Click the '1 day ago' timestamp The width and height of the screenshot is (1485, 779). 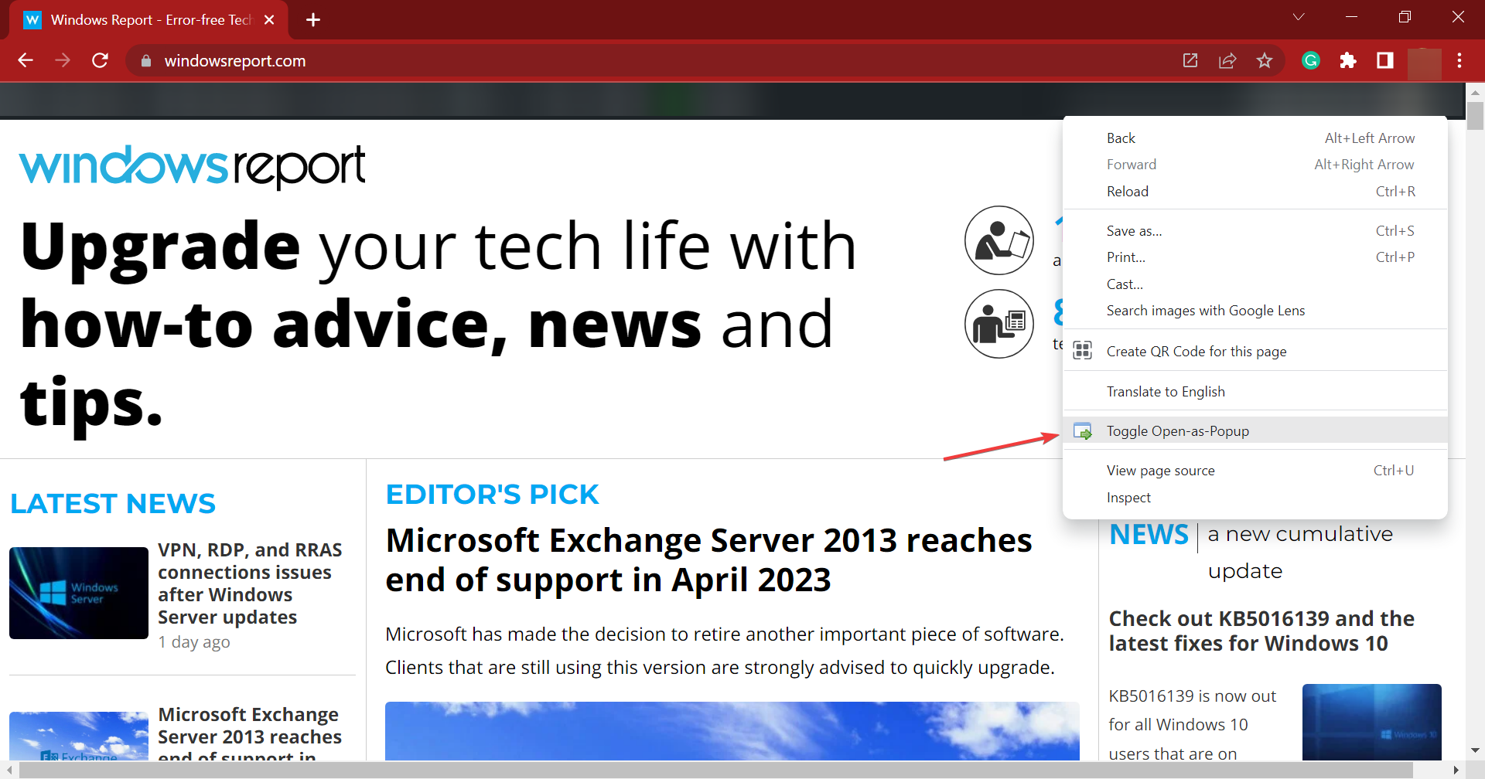(194, 642)
